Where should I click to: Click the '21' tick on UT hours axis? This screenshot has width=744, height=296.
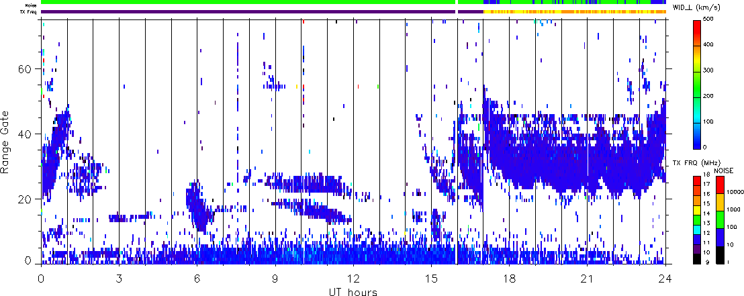click(588, 279)
